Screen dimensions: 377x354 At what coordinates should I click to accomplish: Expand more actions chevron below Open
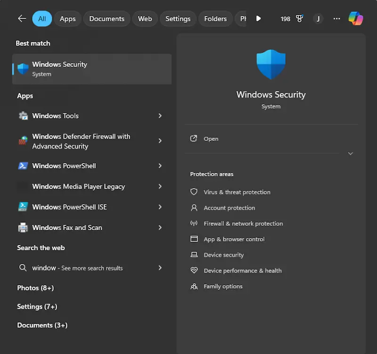click(x=350, y=154)
